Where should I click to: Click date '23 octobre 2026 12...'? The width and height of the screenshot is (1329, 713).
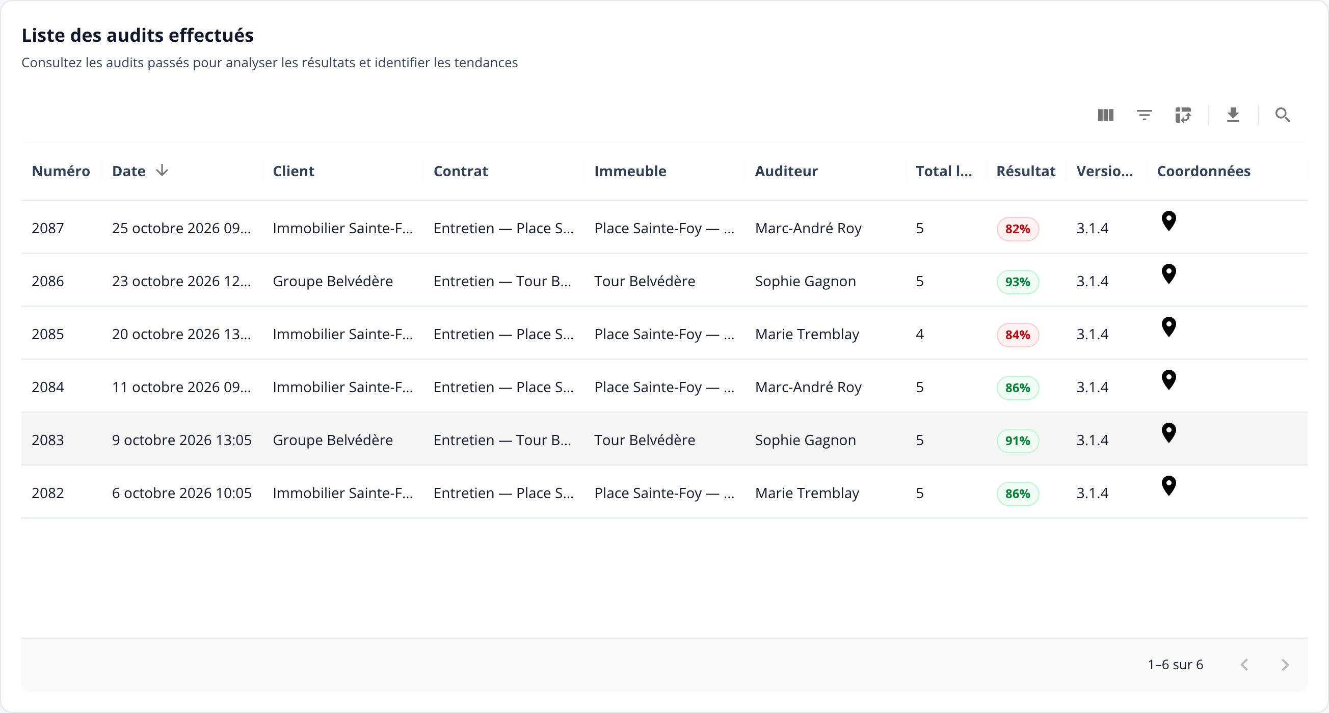coord(181,281)
